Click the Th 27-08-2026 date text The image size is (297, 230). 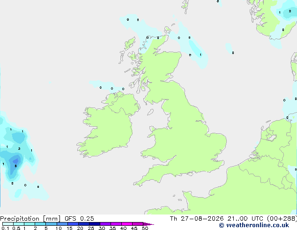197,219
